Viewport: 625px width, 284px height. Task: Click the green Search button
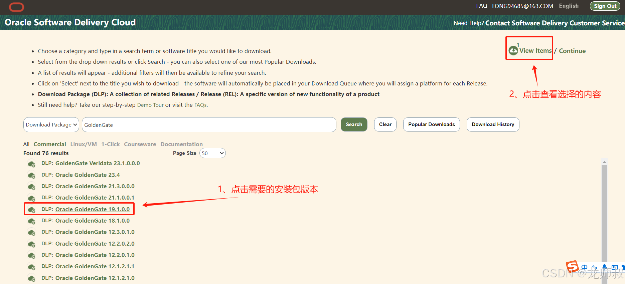pos(354,124)
